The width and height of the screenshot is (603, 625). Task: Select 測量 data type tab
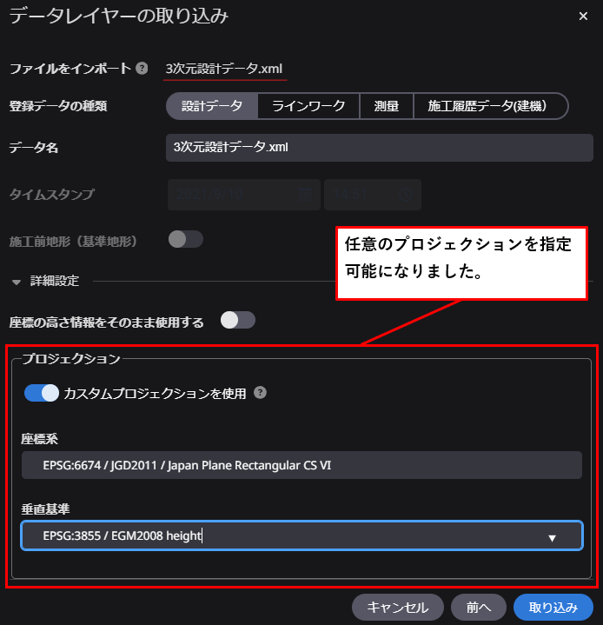click(x=387, y=106)
